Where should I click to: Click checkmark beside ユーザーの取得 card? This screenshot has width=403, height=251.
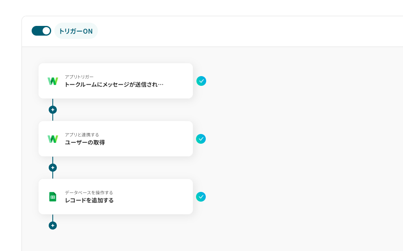coord(201,139)
